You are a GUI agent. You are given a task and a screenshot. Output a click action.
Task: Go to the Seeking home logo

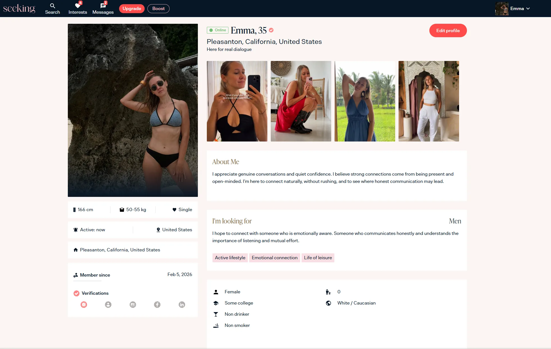(19, 8)
